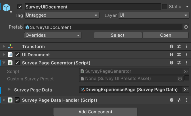This screenshot has width=191, height=116.
Task: Click the Survey Page Data Handler script icon
Action: (10, 100)
